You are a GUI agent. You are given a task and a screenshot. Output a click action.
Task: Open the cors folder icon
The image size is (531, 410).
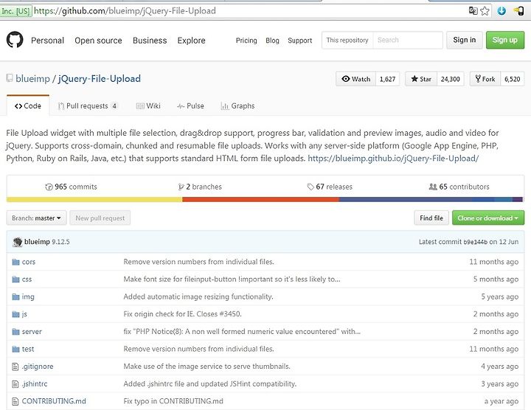[x=15, y=262]
